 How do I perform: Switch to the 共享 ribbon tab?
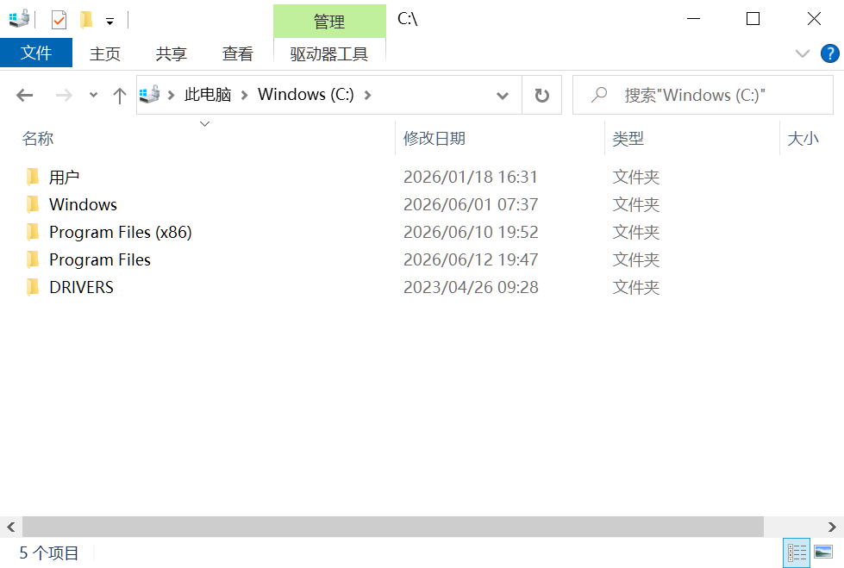(172, 53)
